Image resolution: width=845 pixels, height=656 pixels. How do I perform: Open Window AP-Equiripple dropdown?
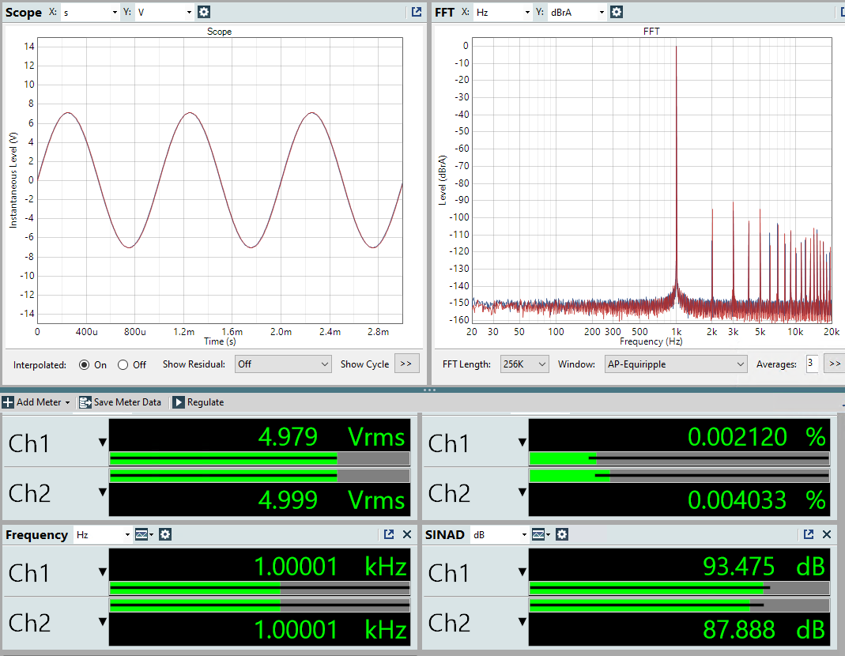[x=676, y=364]
